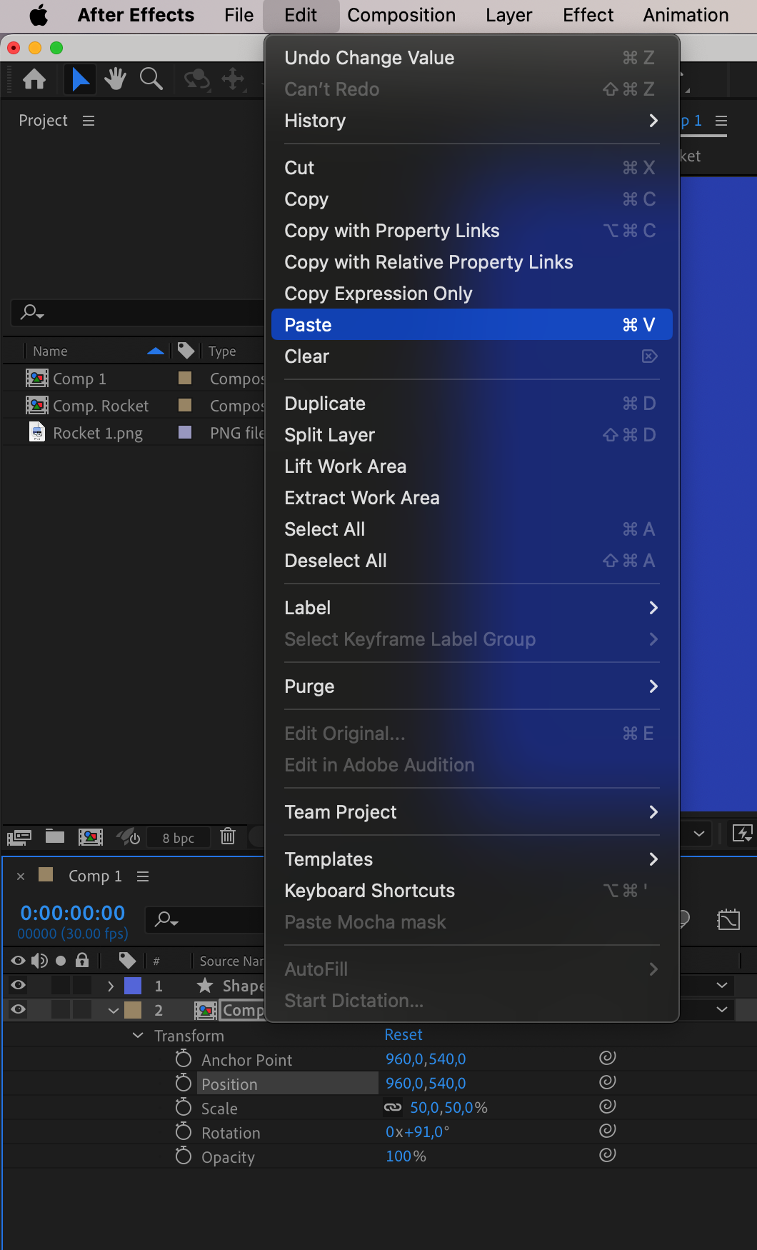Open the Comp 1 timeline panel menu
Screen dimensions: 757x1250
click(x=143, y=876)
